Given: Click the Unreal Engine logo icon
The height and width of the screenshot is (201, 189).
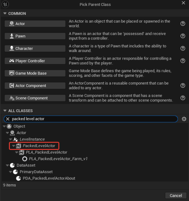Looking at the screenshot, I should coord(5,4).
